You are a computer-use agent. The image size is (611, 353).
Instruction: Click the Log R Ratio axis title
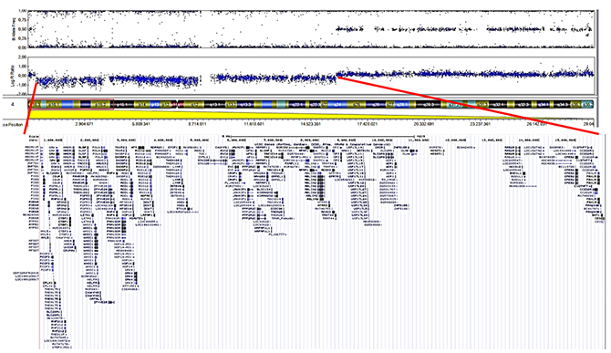(14, 76)
